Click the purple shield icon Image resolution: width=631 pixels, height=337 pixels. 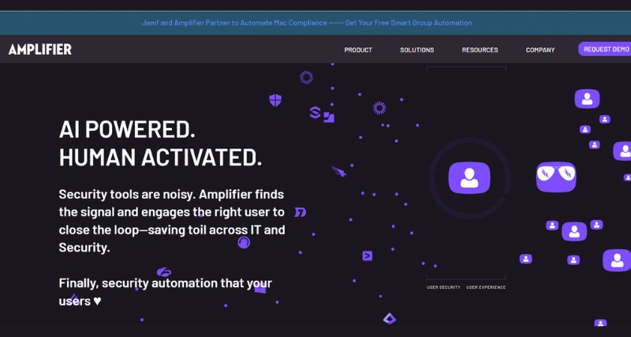pos(275,100)
